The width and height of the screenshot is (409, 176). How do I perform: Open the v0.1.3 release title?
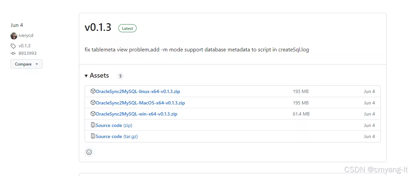click(98, 28)
